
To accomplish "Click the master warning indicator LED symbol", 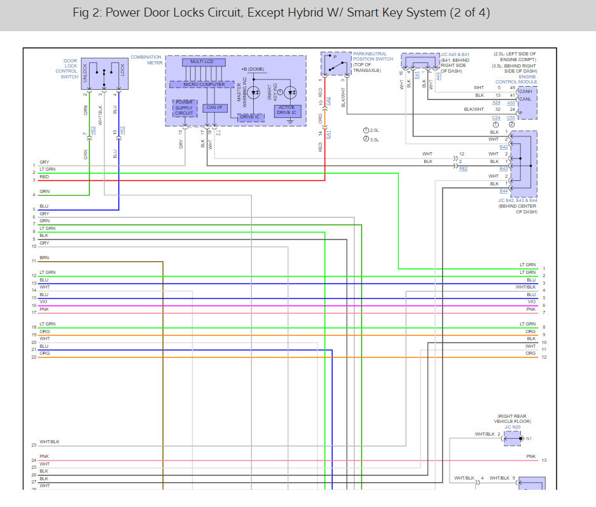I will click(254, 92).
